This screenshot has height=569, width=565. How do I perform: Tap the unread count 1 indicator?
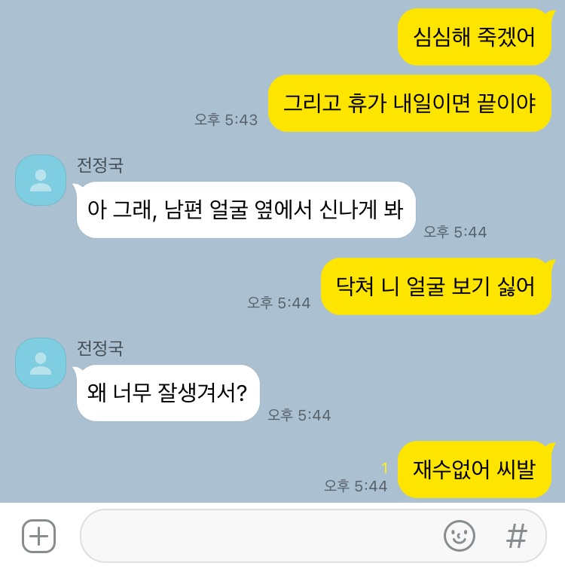click(385, 468)
